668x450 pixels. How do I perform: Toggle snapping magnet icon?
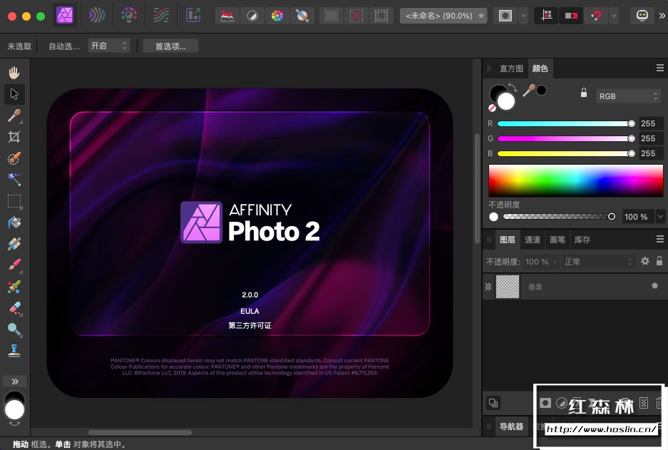[x=597, y=16]
